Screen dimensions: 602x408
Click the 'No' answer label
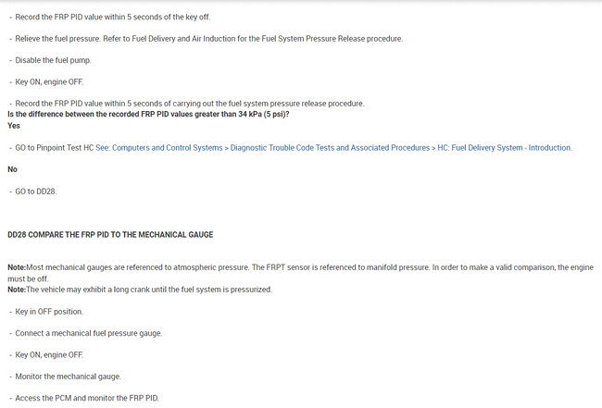13,169
